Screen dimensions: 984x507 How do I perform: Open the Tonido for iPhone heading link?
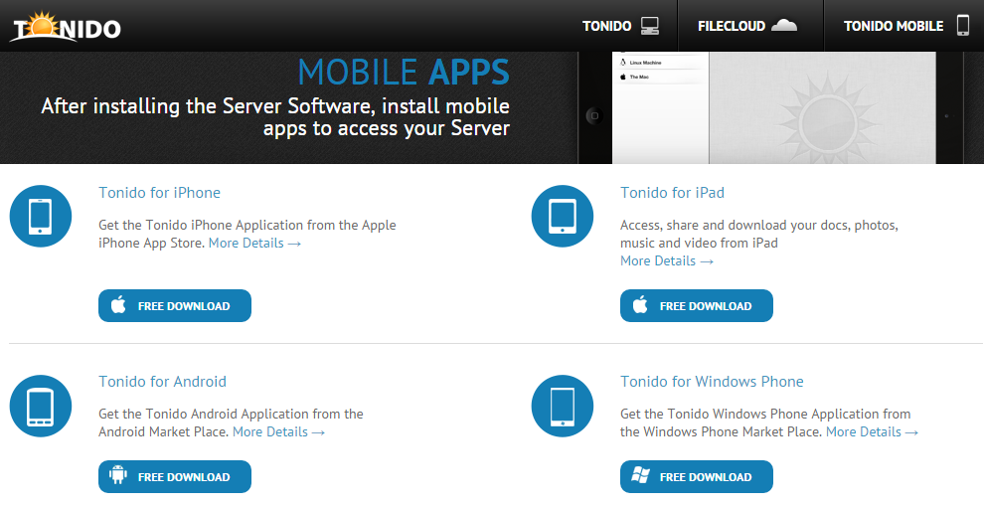159,193
